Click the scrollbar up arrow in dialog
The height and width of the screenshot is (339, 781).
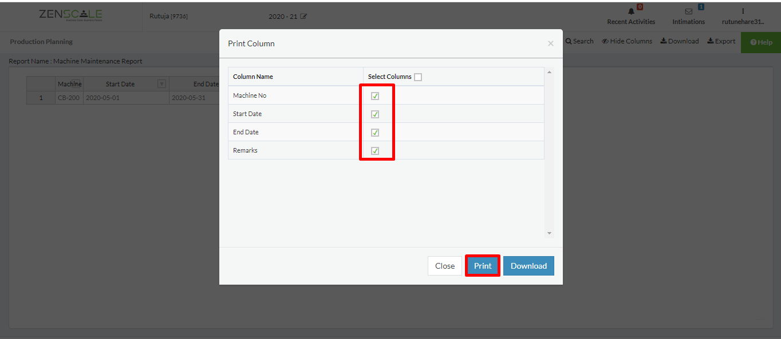[550, 72]
